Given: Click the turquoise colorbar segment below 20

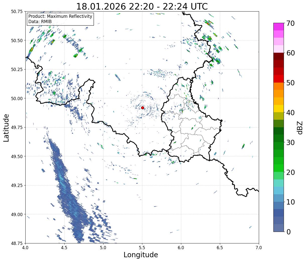Looking at the screenshot, I should pos(279,183).
